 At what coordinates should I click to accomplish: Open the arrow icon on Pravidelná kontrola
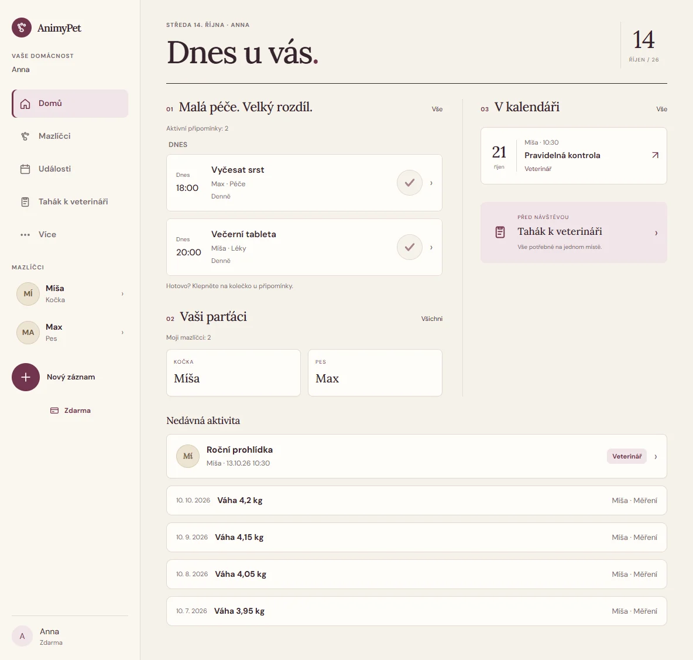656,155
